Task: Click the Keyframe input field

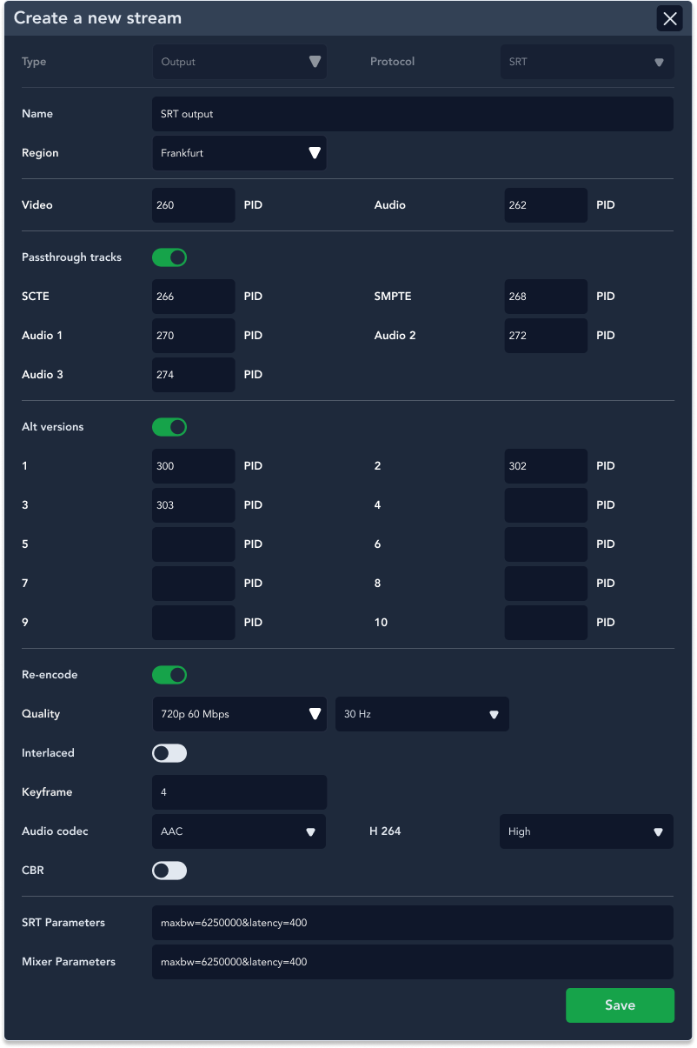Action: [240, 792]
